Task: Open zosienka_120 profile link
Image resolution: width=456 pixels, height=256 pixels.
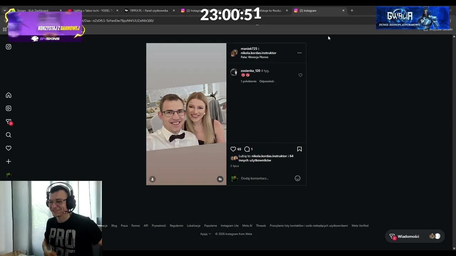Action: pyautogui.click(x=250, y=71)
